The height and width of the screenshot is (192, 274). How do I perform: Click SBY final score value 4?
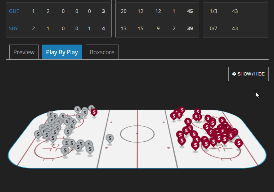tap(103, 28)
